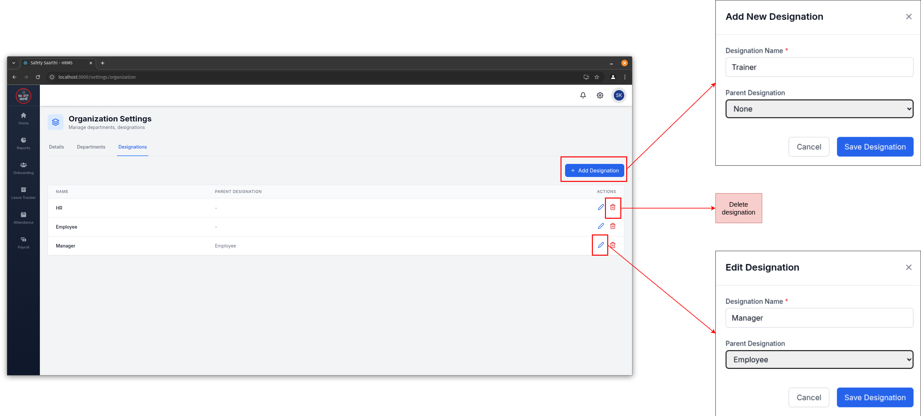Close the Edit Designation dialog
The width and height of the screenshot is (921, 416).
point(909,267)
